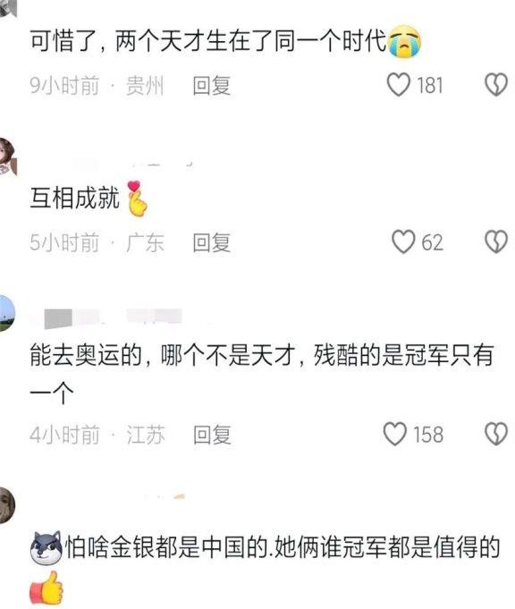Tap comment text 可惜了，两个天才生在了同一个时代
The image size is (515, 609).
[x=207, y=41]
